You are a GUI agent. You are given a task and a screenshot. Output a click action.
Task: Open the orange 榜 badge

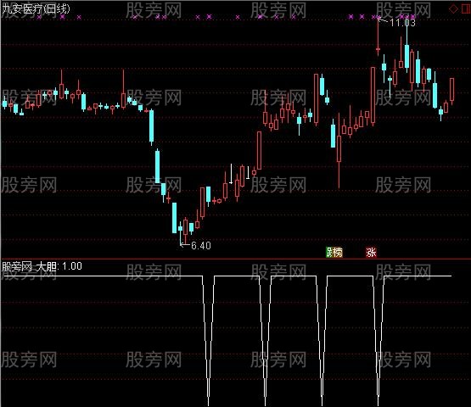coord(338,253)
